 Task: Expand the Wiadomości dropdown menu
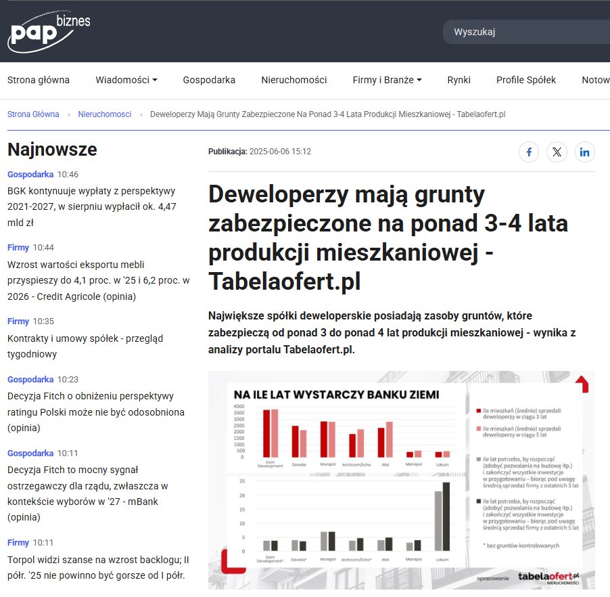point(126,80)
